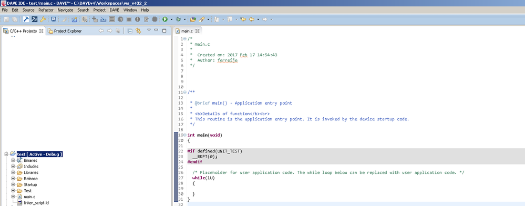The height and width of the screenshot is (206, 525).
Task: Click the grey back arrow in C/C++ Projects panel
Action: pyautogui.click(x=101, y=31)
